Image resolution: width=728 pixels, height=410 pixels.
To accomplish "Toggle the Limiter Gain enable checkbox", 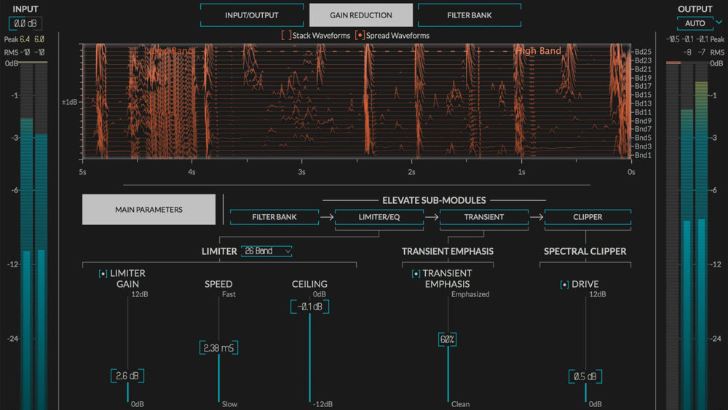I will [103, 274].
